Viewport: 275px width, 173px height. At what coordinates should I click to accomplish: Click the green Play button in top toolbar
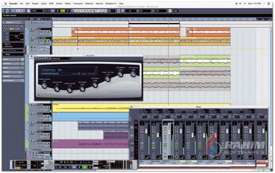(x=63, y=11)
